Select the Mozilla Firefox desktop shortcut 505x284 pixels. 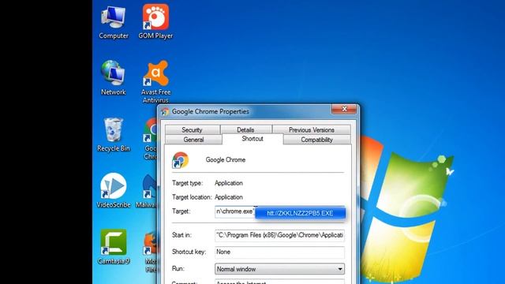tap(151, 252)
